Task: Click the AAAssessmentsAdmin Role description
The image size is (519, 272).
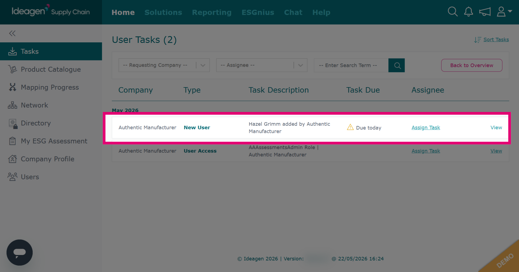Action: coord(284,151)
